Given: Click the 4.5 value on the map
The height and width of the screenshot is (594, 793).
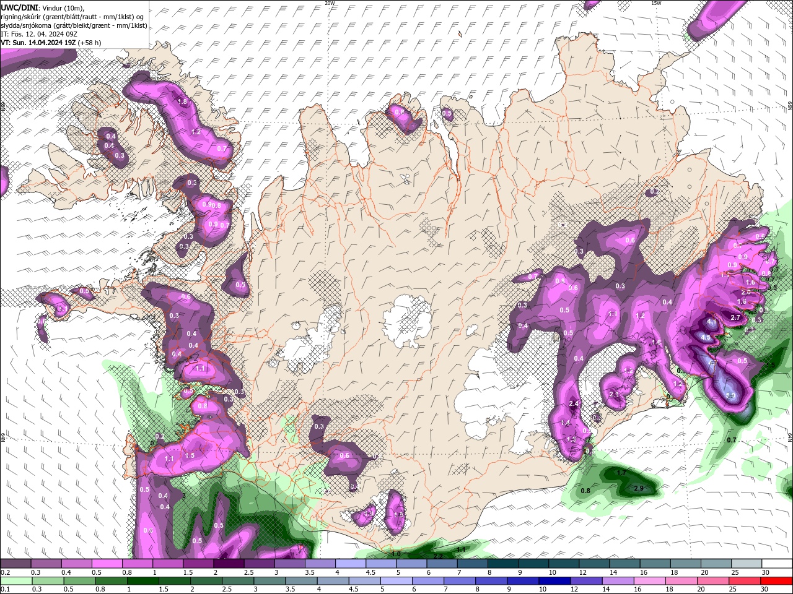Looking at the screenshot, I should (706, 337).
